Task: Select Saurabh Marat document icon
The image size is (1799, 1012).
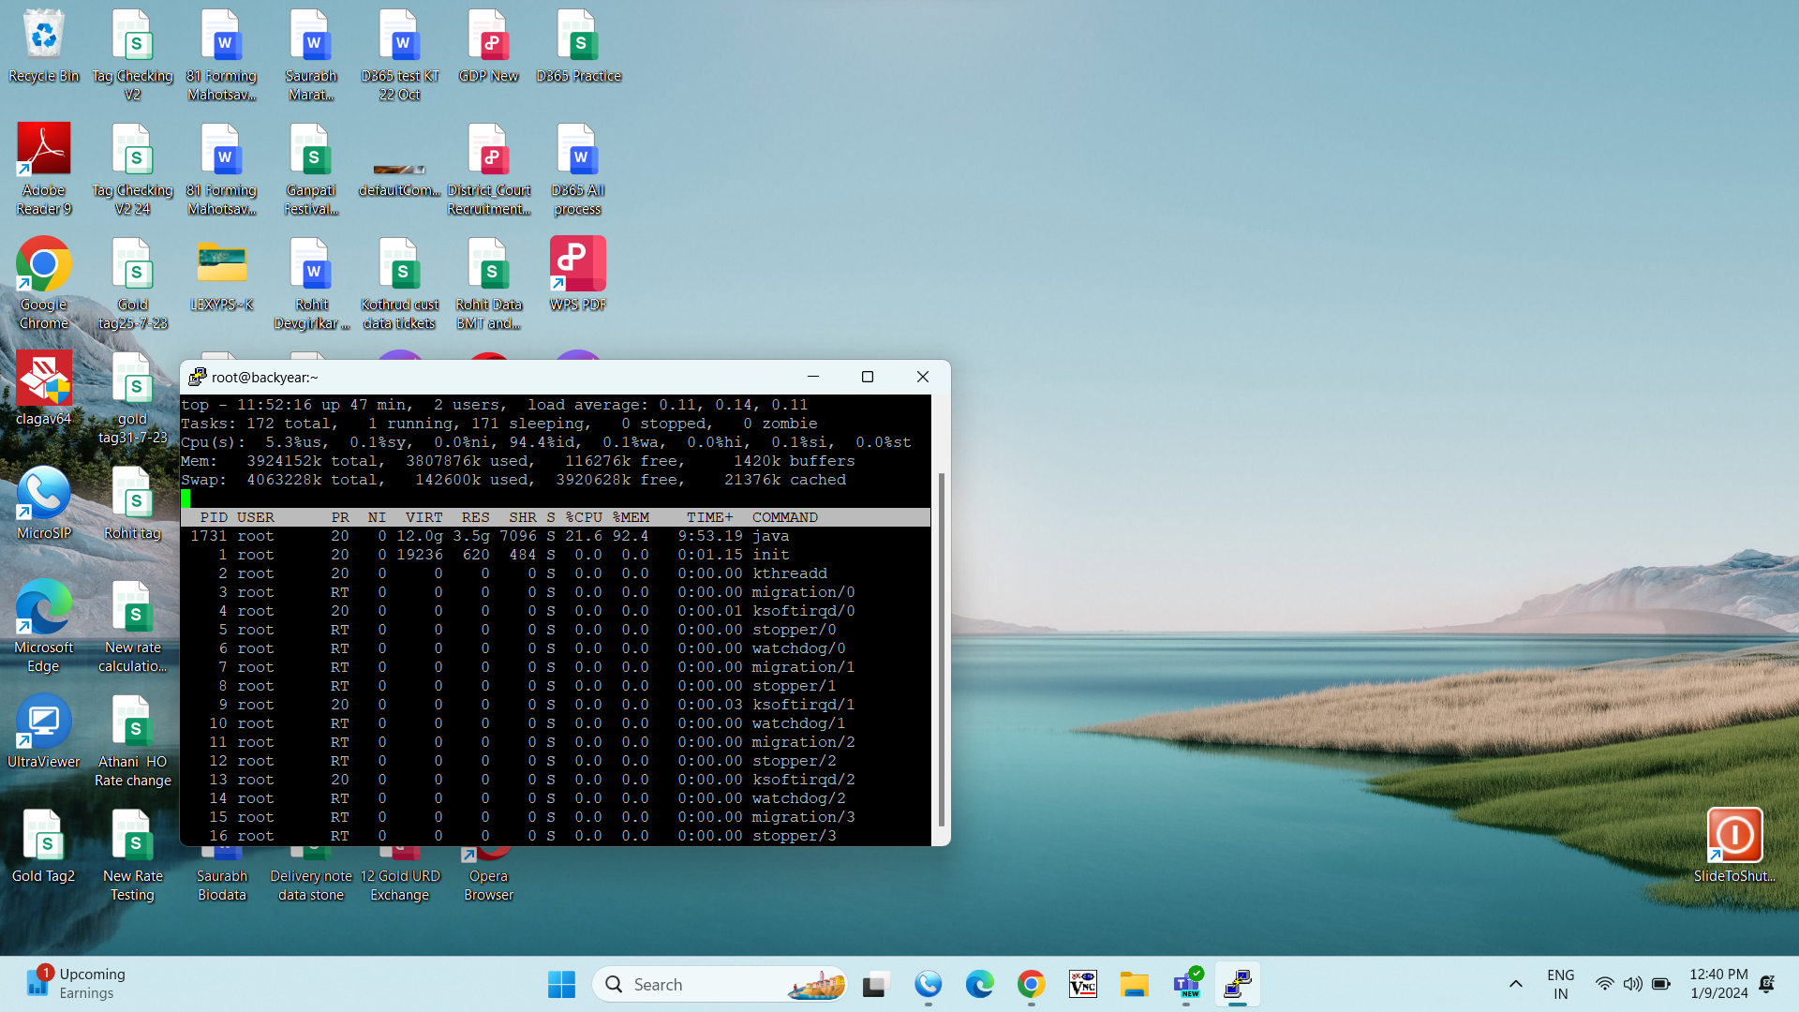Action: click(311, 55)
